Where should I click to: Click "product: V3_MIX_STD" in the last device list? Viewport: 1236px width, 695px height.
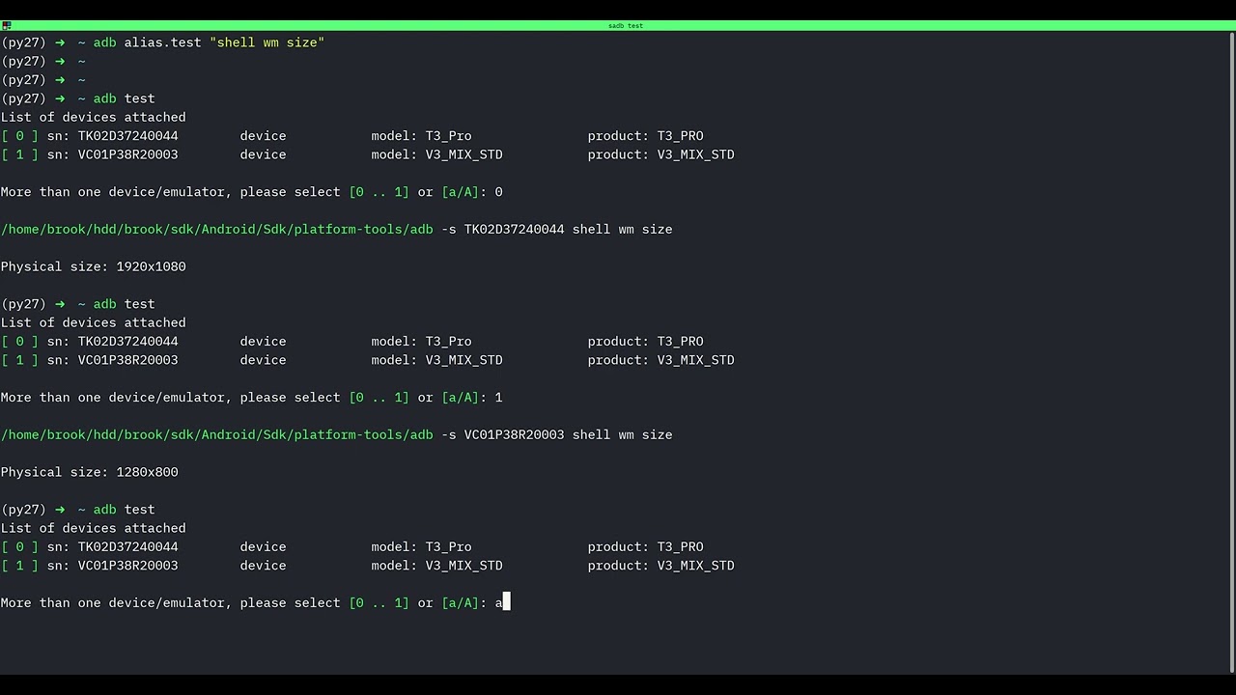(660, 566)
